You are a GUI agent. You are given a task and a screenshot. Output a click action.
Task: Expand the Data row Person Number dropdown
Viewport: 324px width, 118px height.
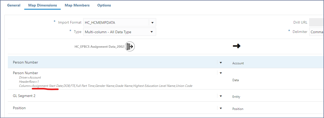click(221, 73)
